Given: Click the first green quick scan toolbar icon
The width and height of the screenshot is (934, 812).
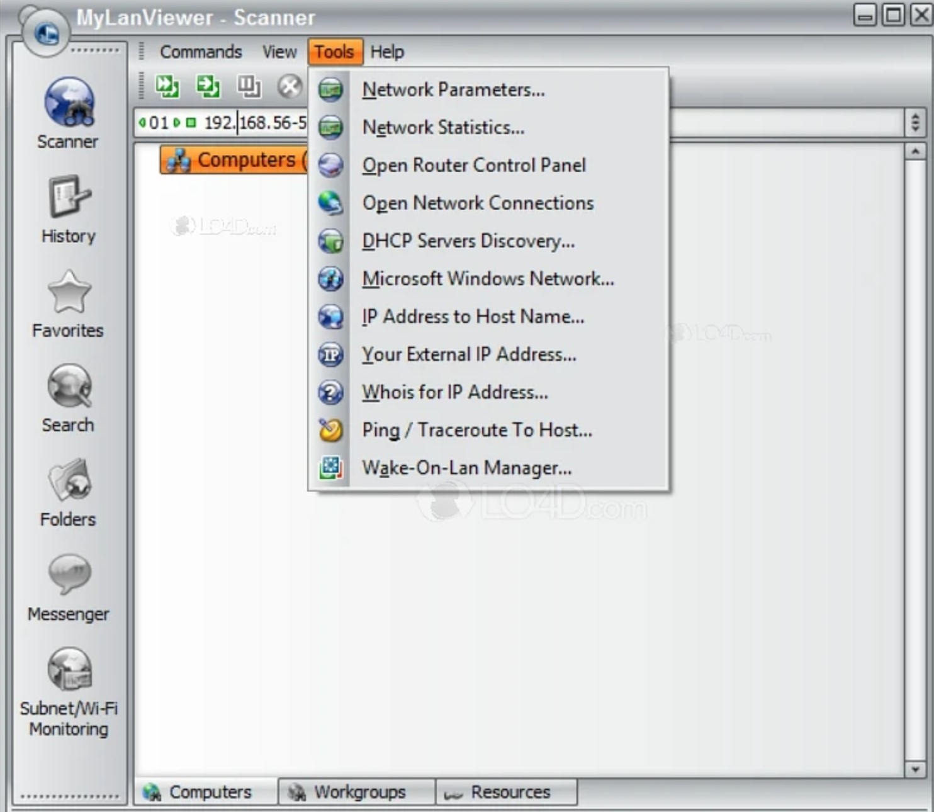Looking at the screenshot, I should click(x=167, y=86).
